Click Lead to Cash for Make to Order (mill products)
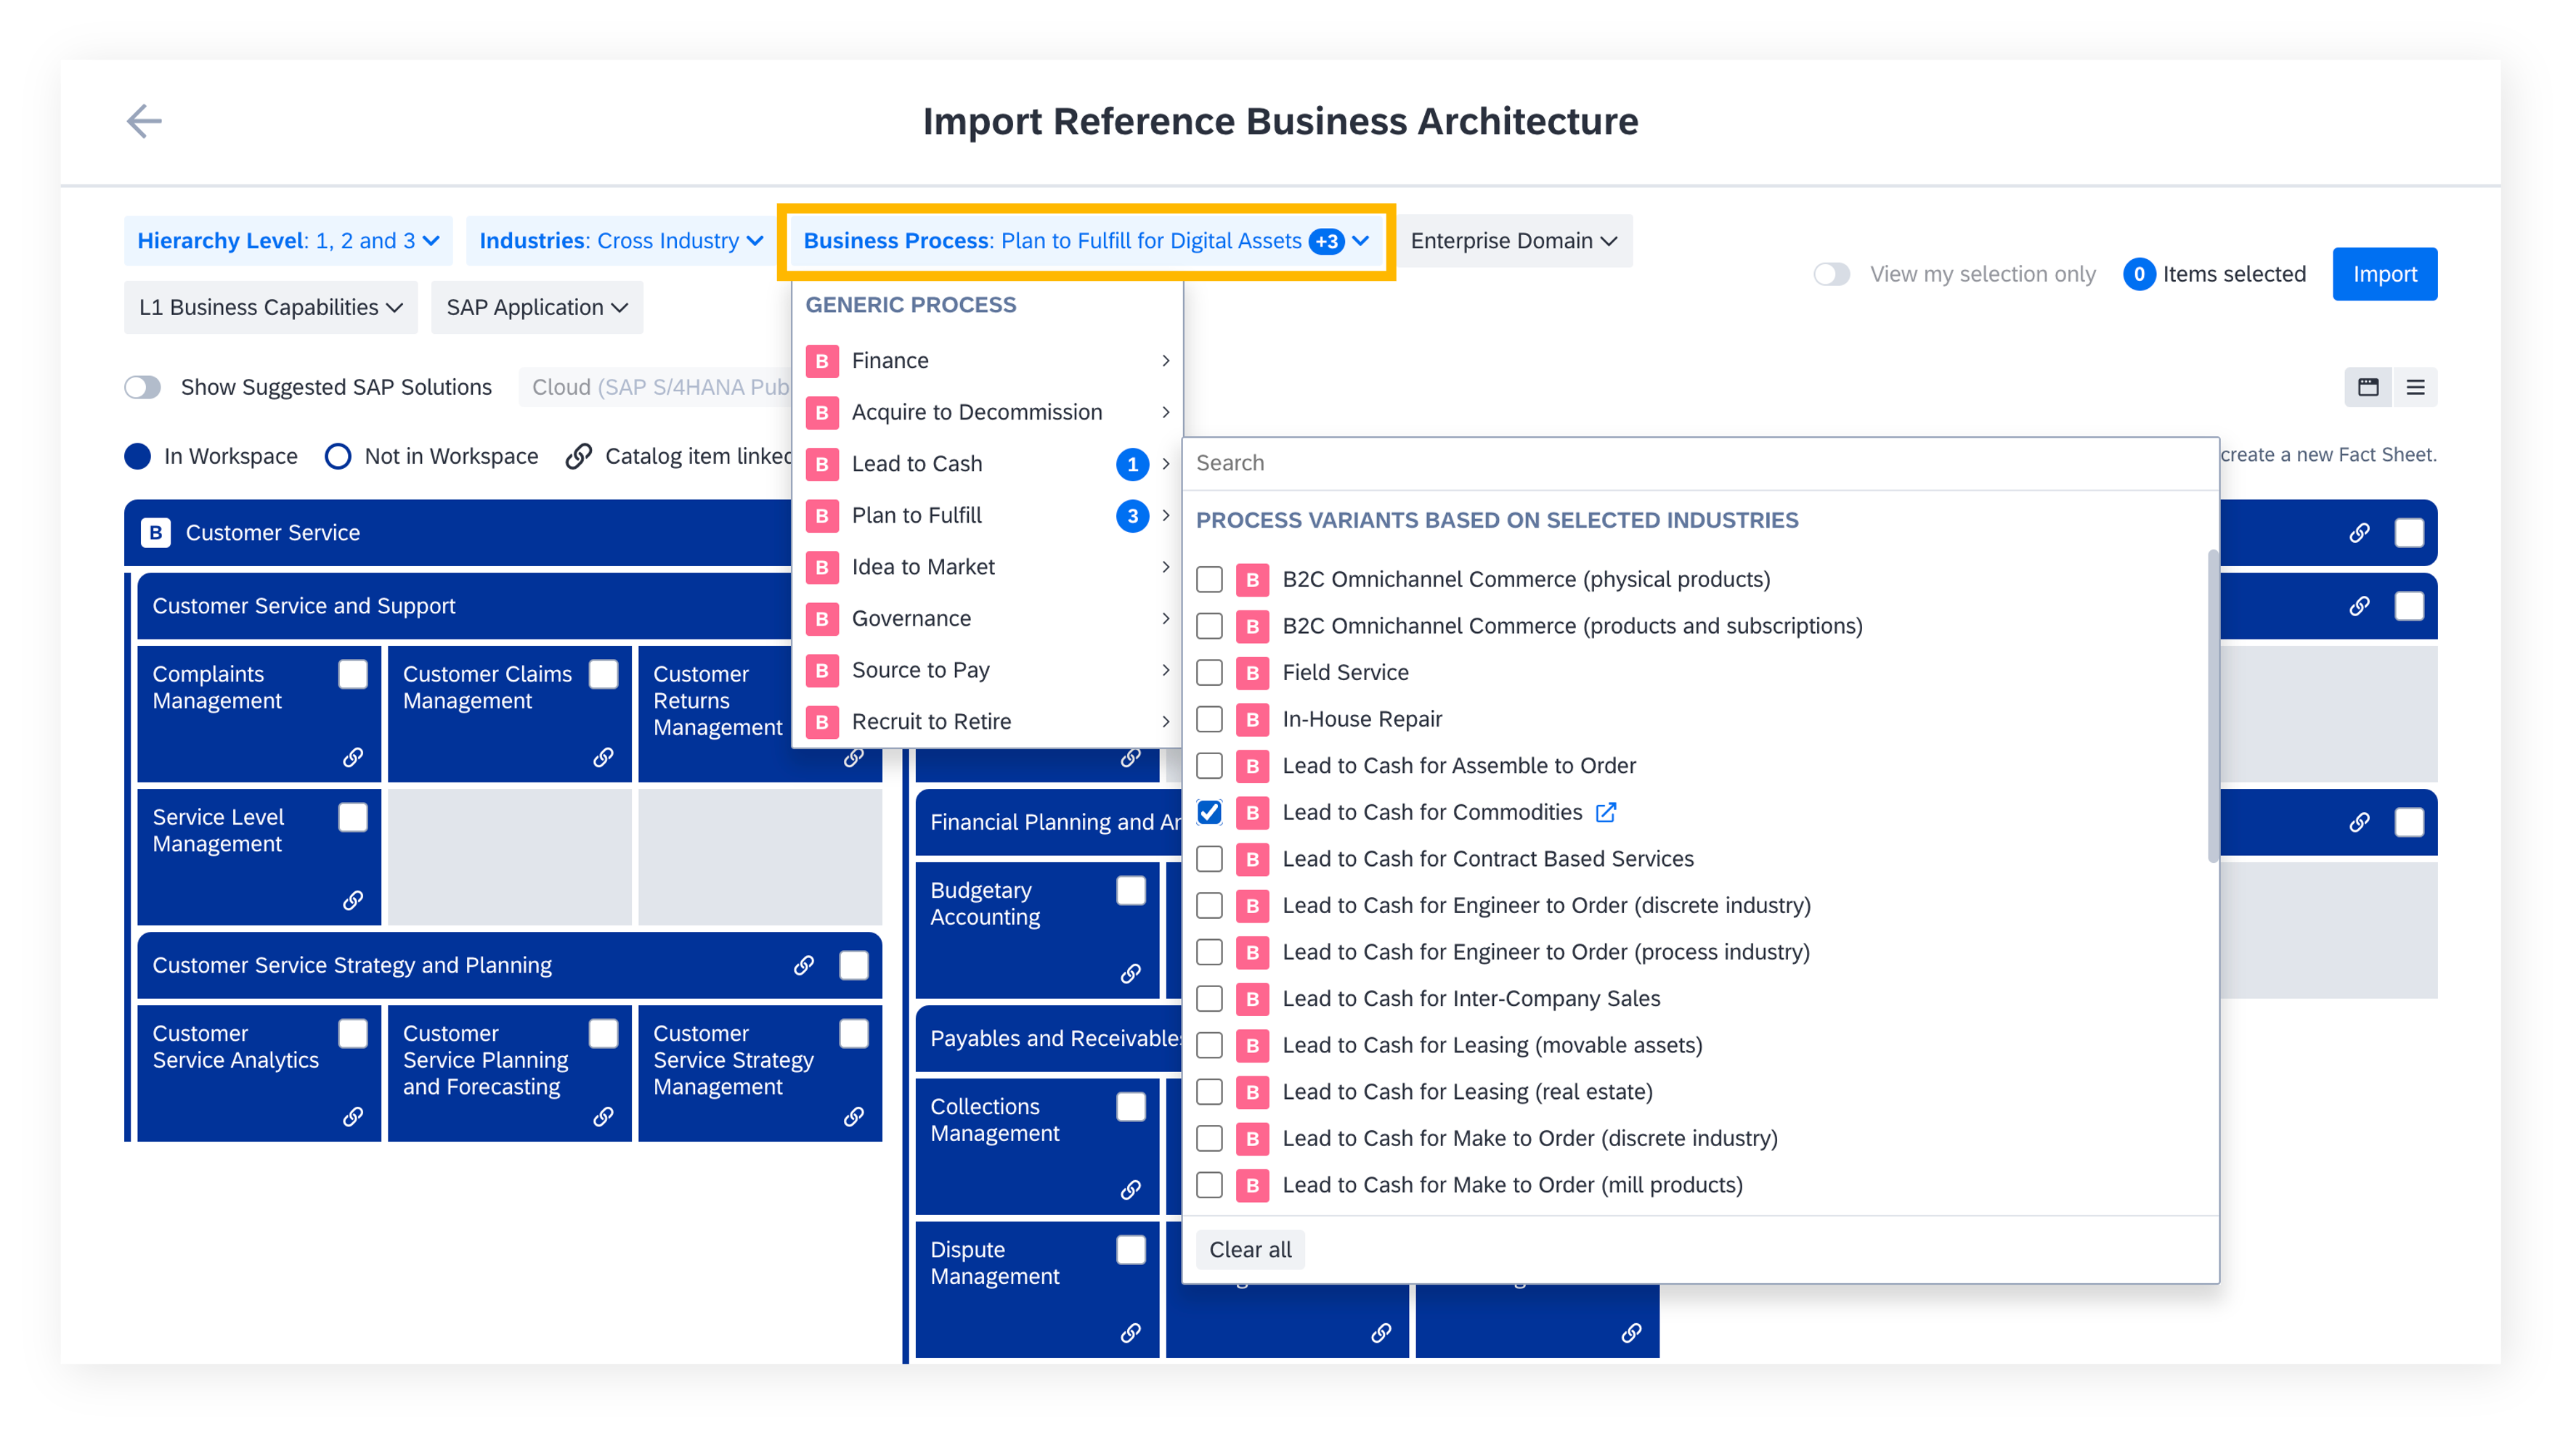This screenshot has width=2576, height=1440. coord(1512,1185)
